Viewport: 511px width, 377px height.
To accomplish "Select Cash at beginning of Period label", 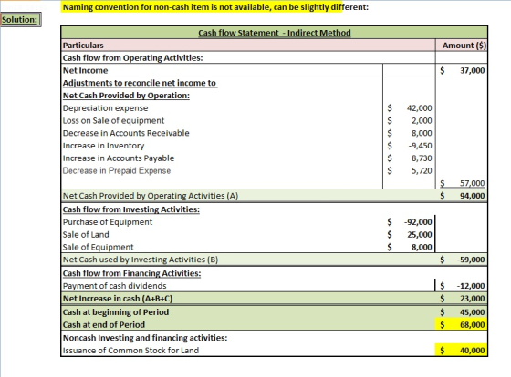I will [116, 312].
